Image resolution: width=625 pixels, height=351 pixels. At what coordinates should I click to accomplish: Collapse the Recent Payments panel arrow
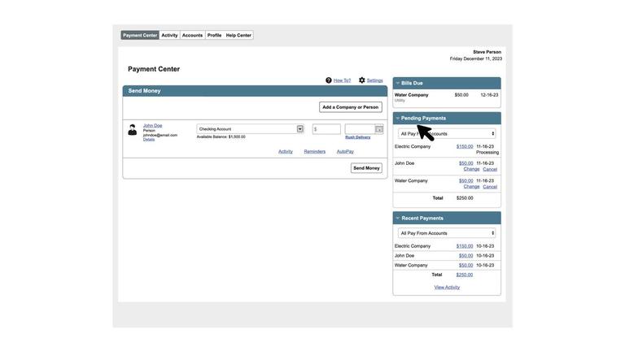[x=397, y=218]
